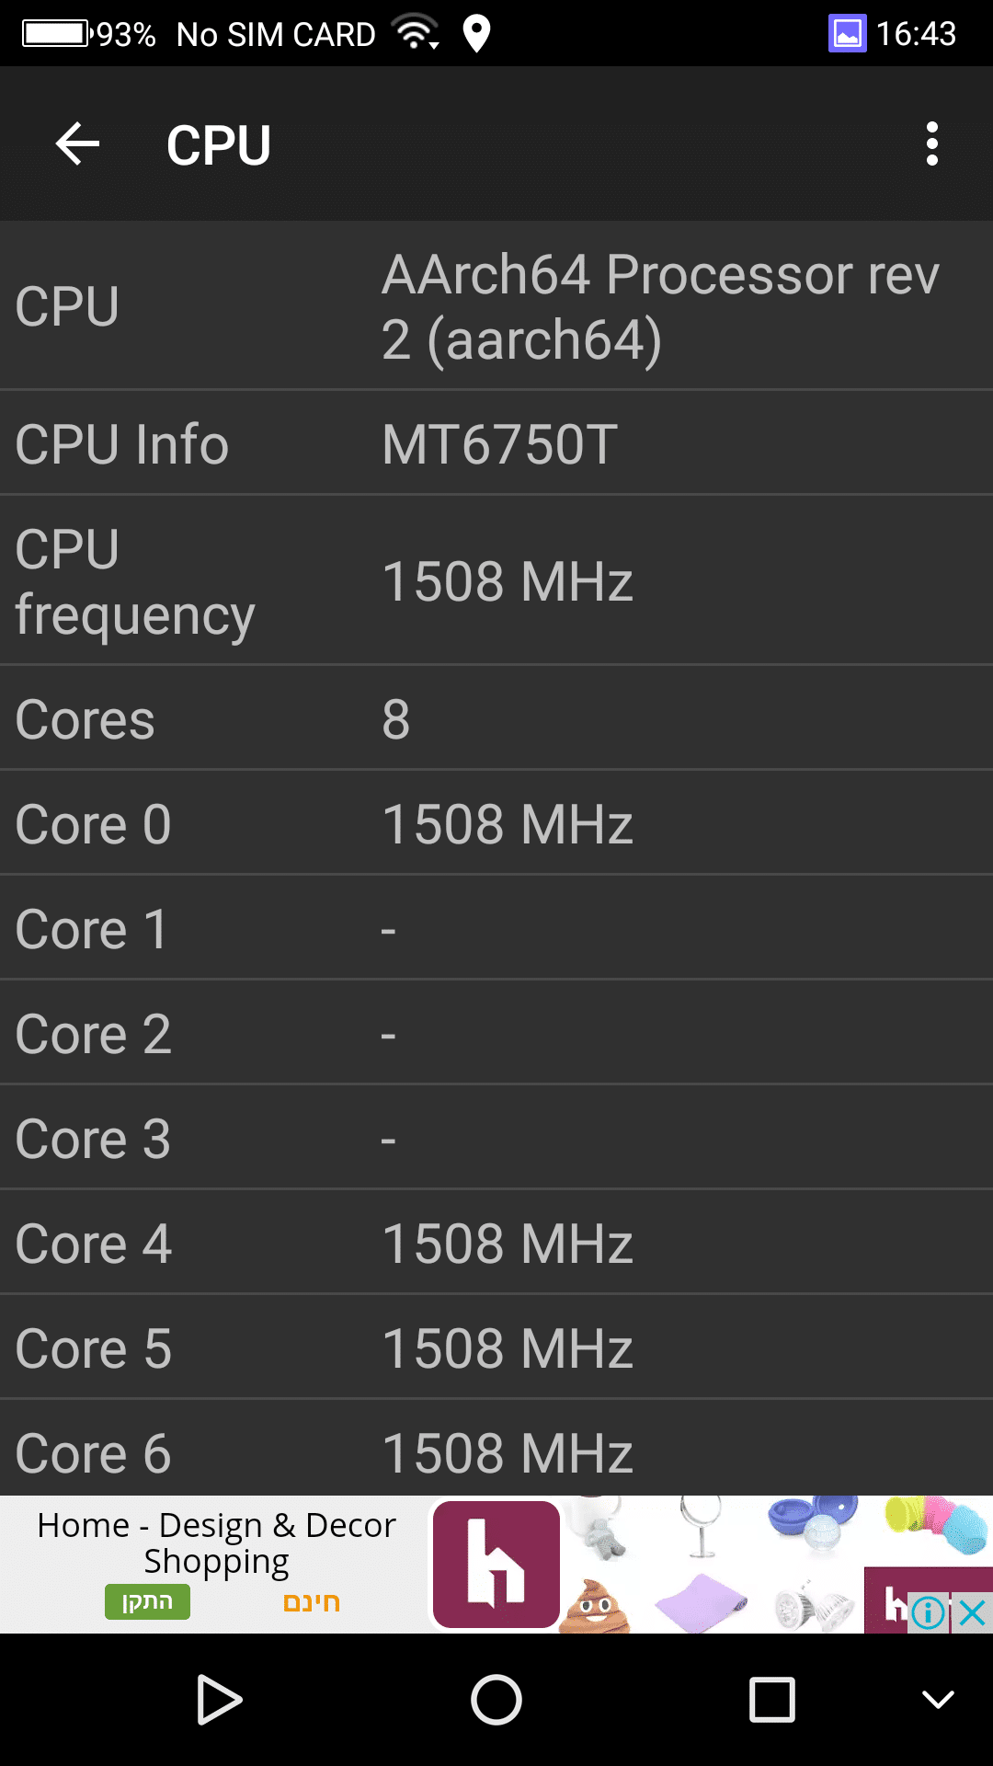Collapse navigation bar with chevron arrow

pyautogui.click(x=938, y=1699)
